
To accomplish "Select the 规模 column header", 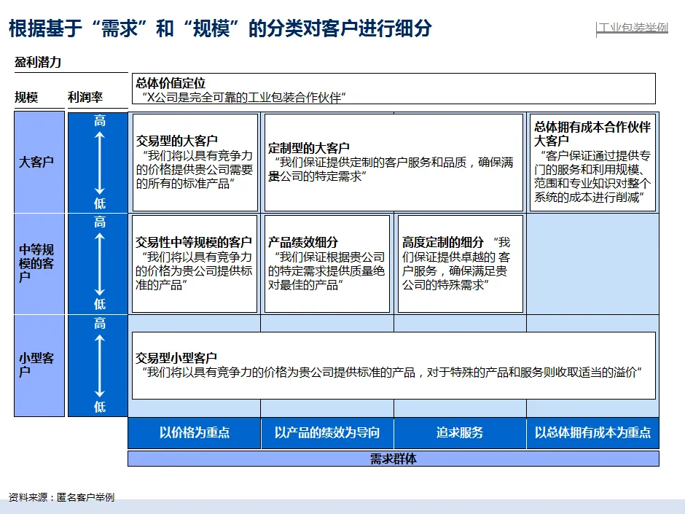I will (x=26, y=97).
